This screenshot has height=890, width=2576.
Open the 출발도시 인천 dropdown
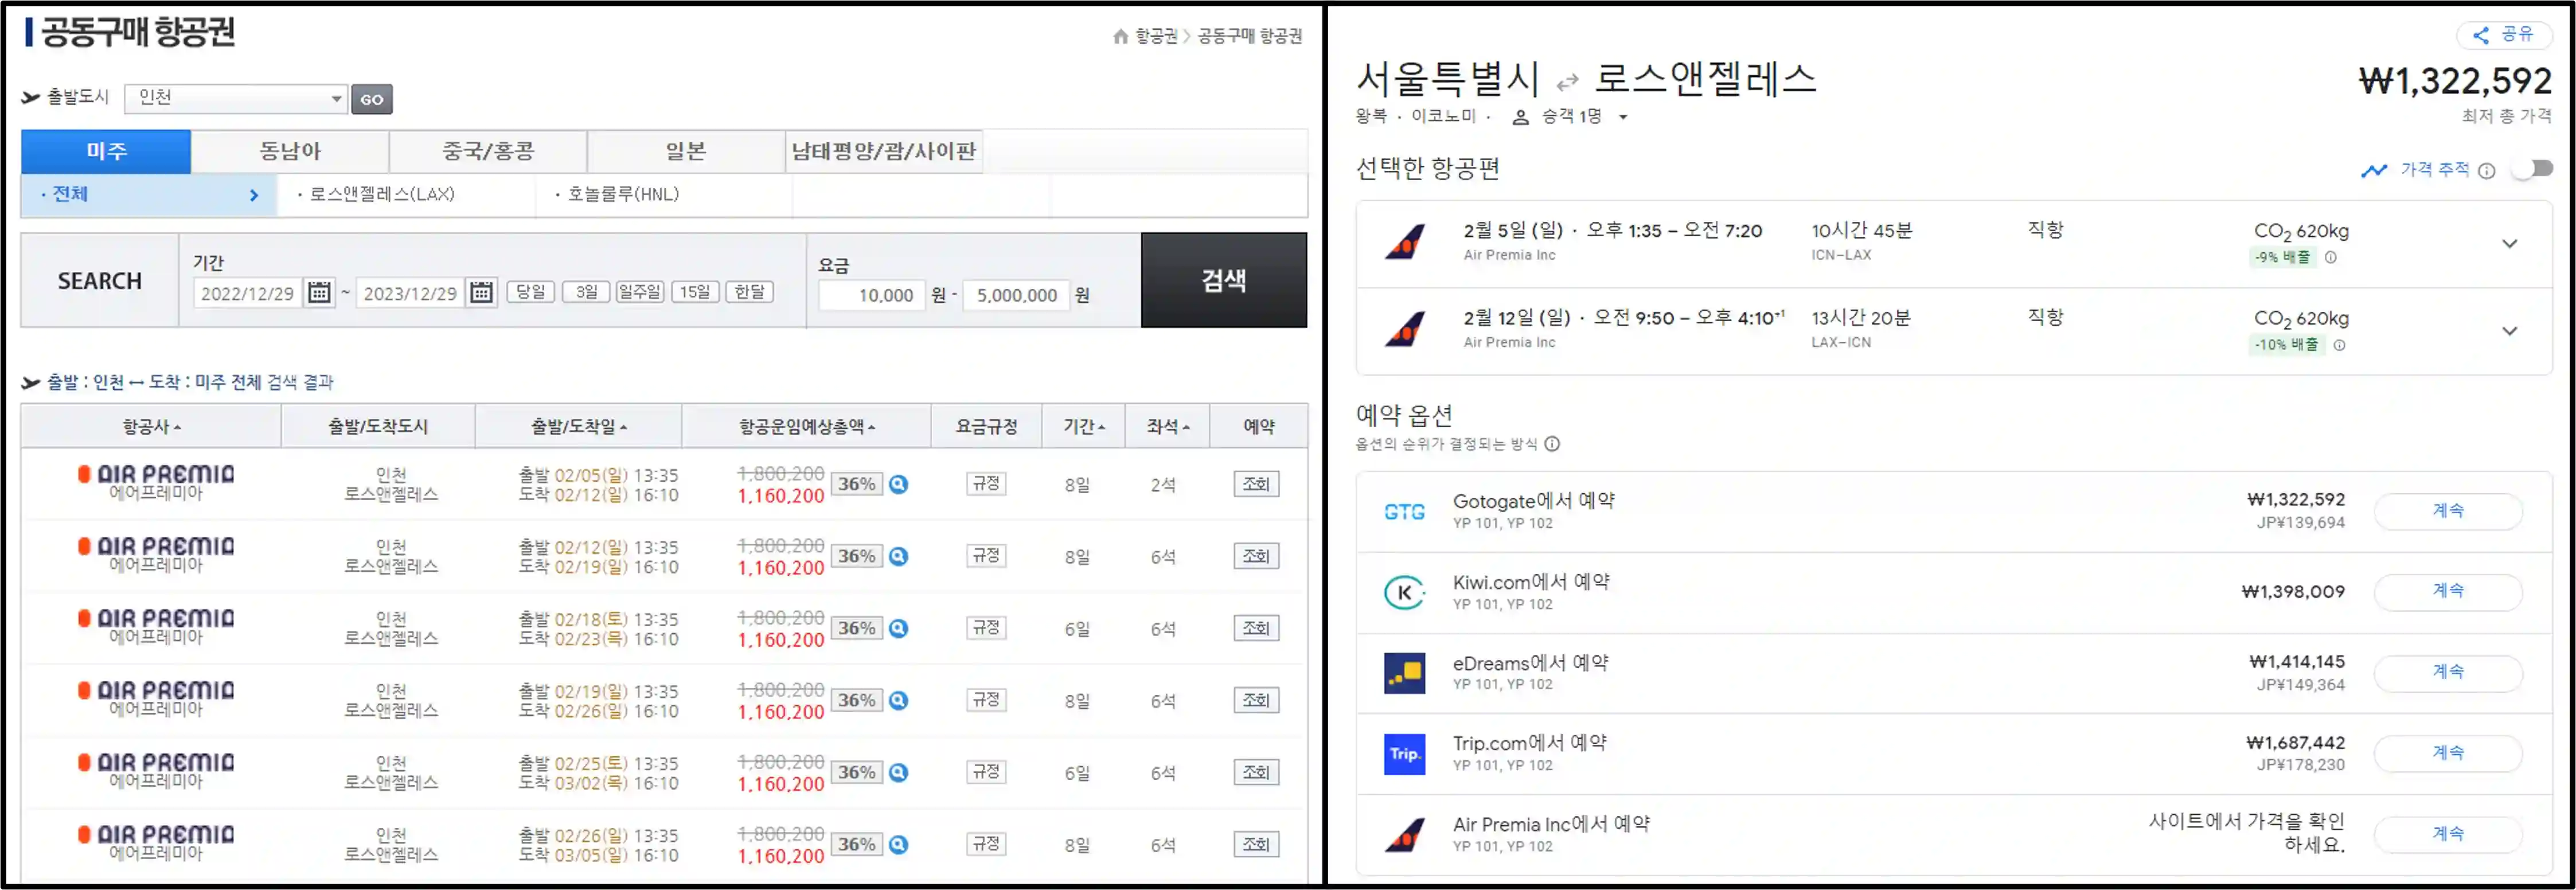[x=236, y=98]
